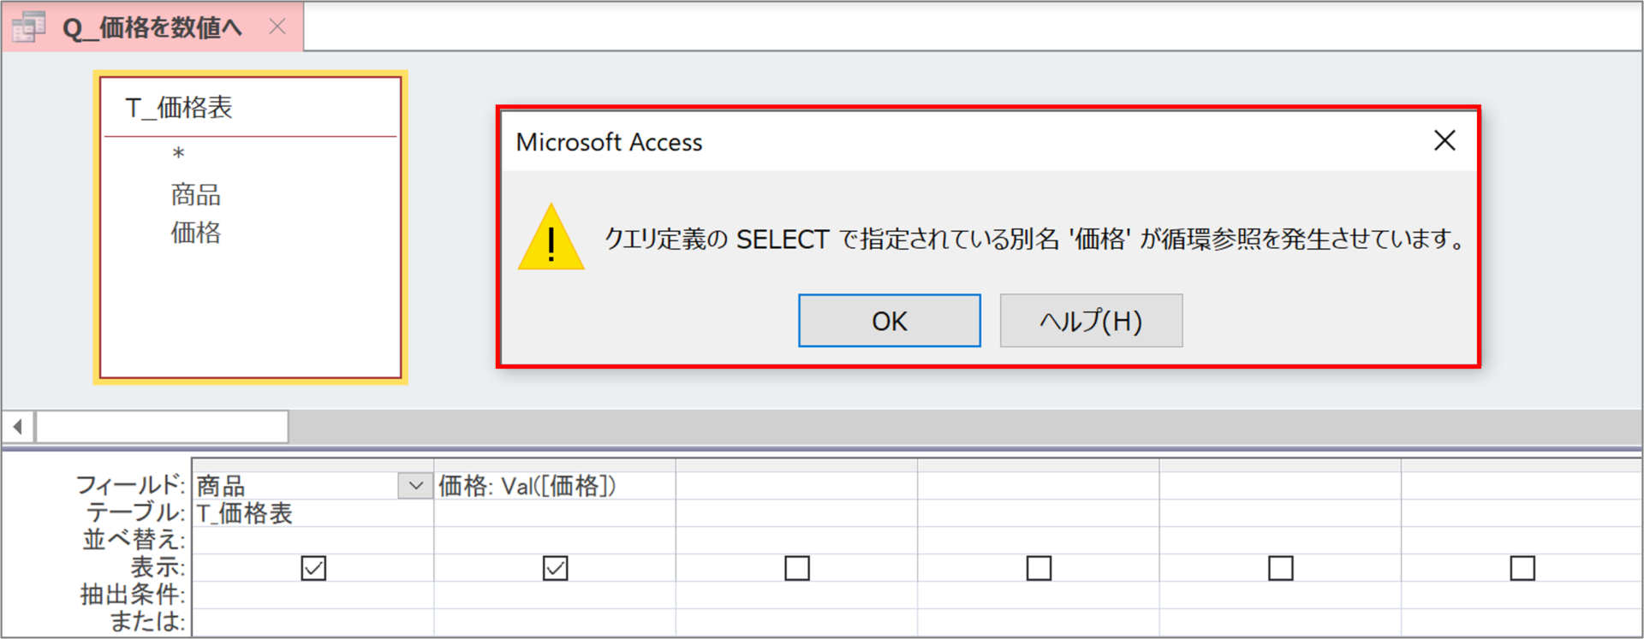This screenshot has width=1644, height=639.
Task: Select 価格 in the T_価格表 field list
Action: tap(195, 233)
